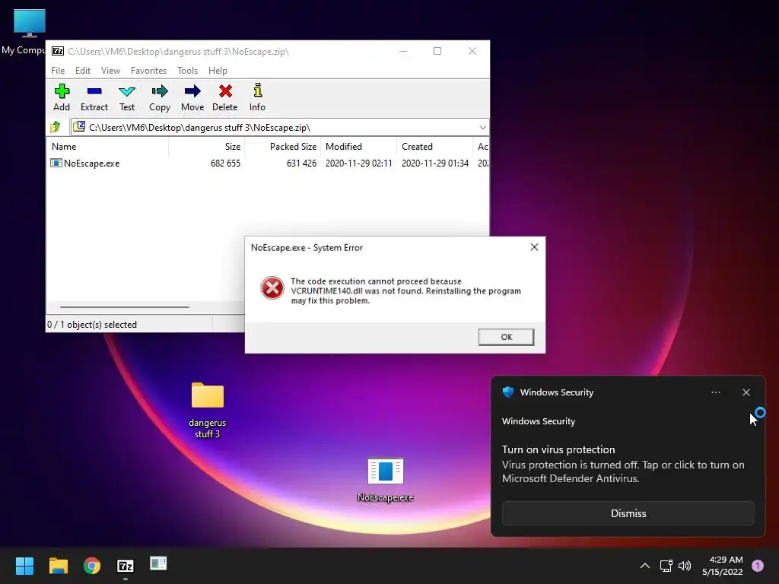
Task: Select the NoEscape.exe desktop shortcut
Action: tap(386, 479)
